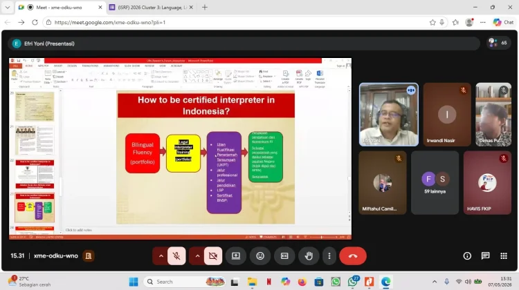Open Microsoft Edge taskbar icon
Viewport: 519px width, 290px height.
coord(385,282)
